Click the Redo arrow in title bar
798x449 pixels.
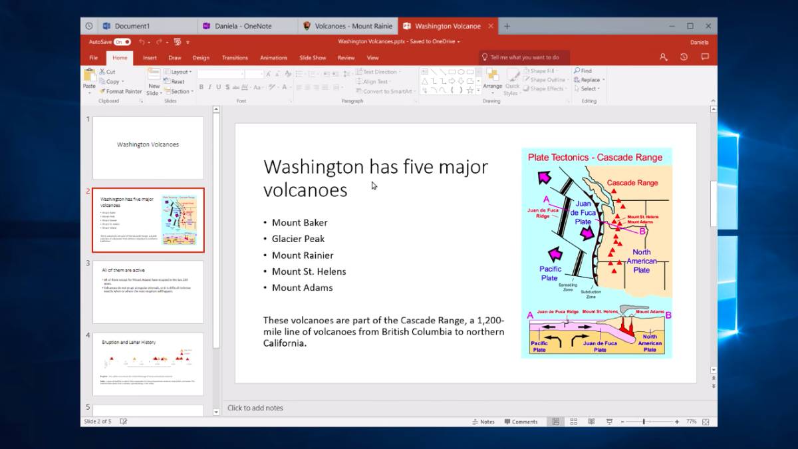159,41
